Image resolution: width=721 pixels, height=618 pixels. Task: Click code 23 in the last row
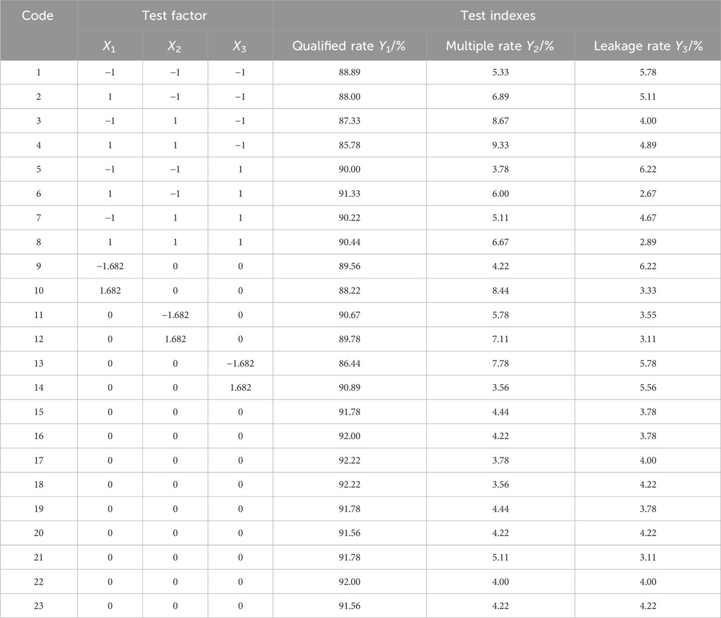coord(38,606)
